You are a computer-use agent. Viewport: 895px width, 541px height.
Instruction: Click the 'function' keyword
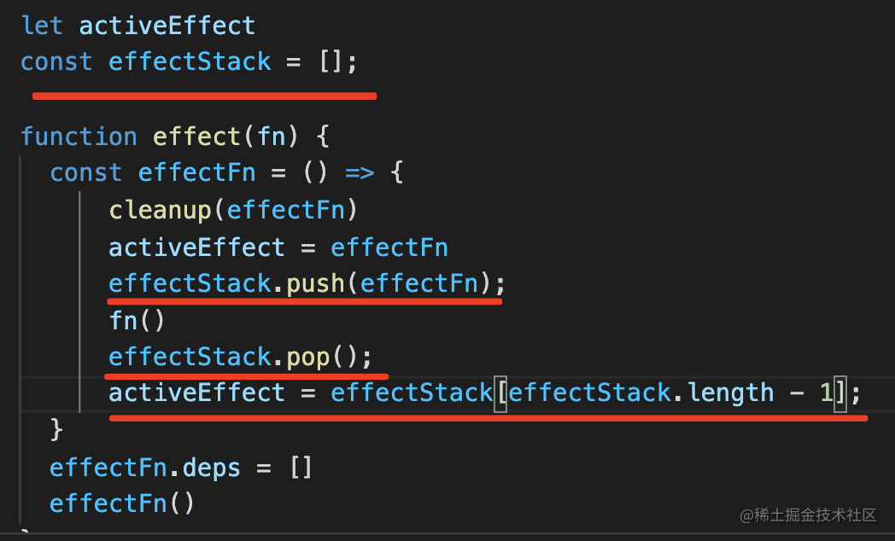(x=79, y=137)
